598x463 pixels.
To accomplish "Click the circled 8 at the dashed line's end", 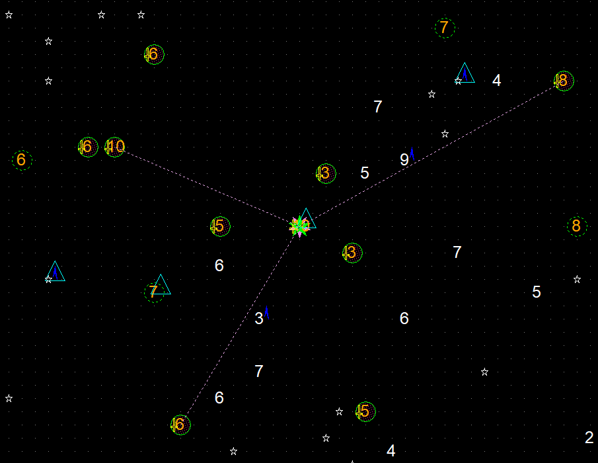I will tap(563, 81).
